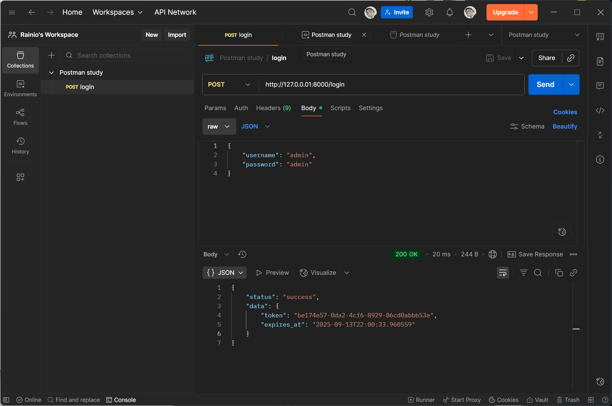The width and height of the screenshot is (612, 406).
Task: Open the request info icon
Action: coord(600,160)
